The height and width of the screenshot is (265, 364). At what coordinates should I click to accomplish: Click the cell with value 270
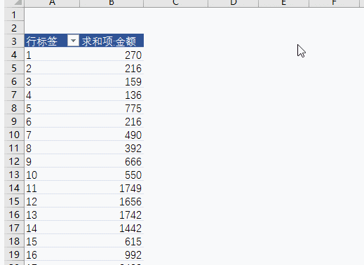tap(112, 55)
